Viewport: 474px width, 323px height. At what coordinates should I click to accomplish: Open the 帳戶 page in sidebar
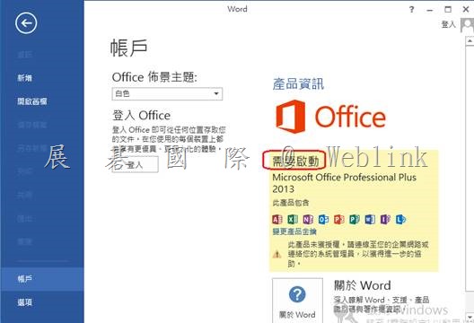(x=42, y=279)
